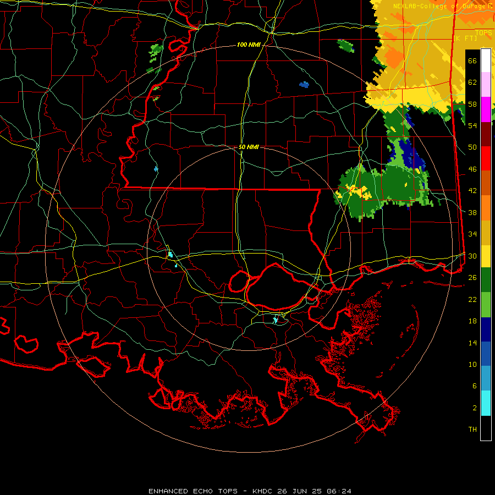Pick the bright orange legend swatch

click(486, 208)
